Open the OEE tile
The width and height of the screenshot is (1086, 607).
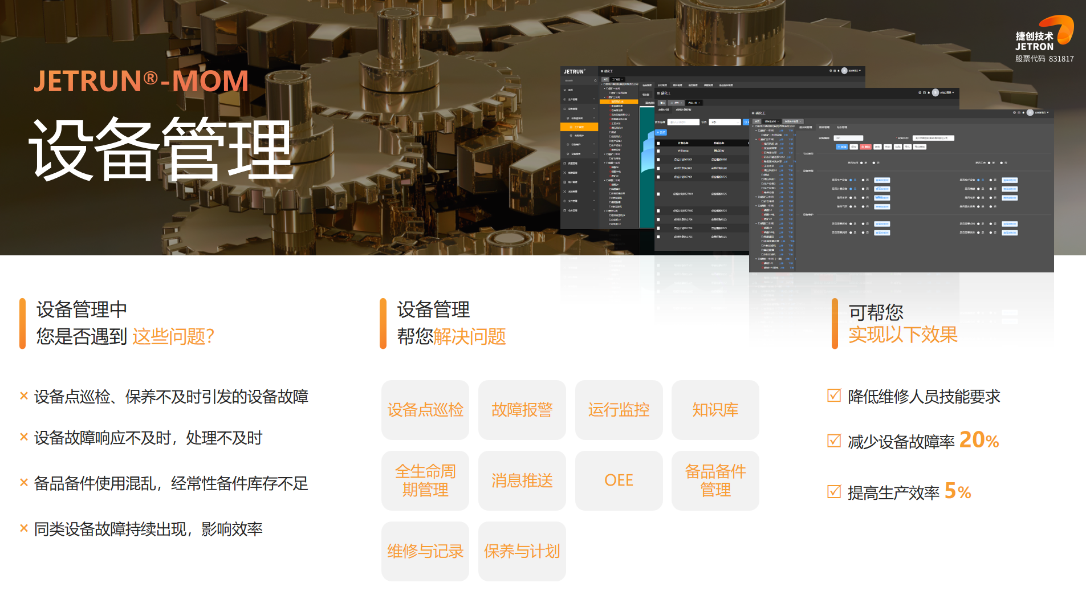619,480
